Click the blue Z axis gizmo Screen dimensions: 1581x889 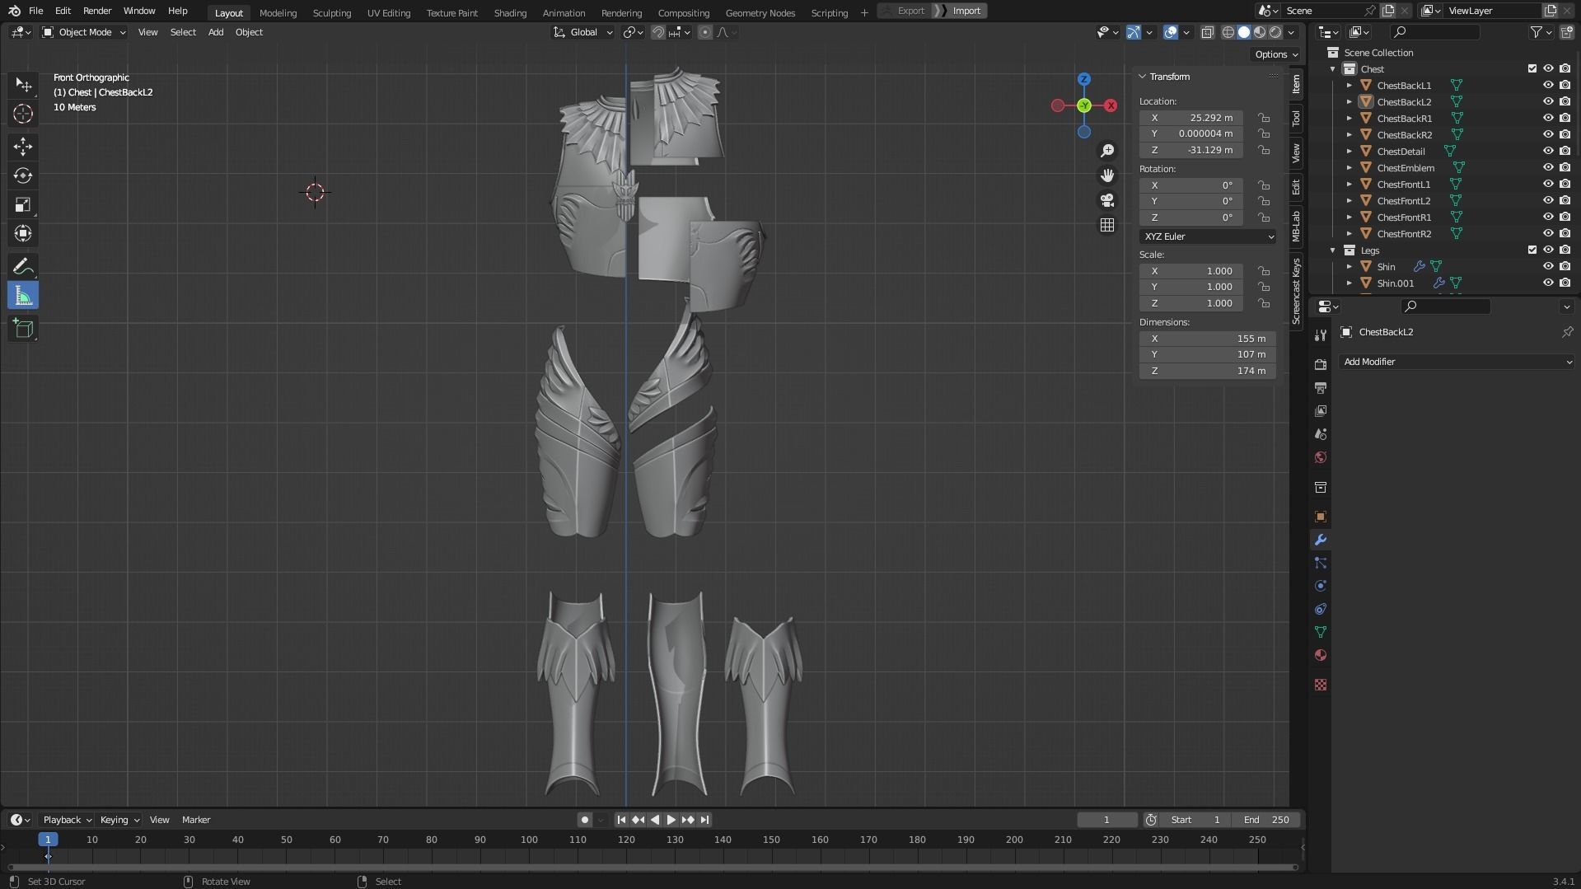(x=1084, y=79)
